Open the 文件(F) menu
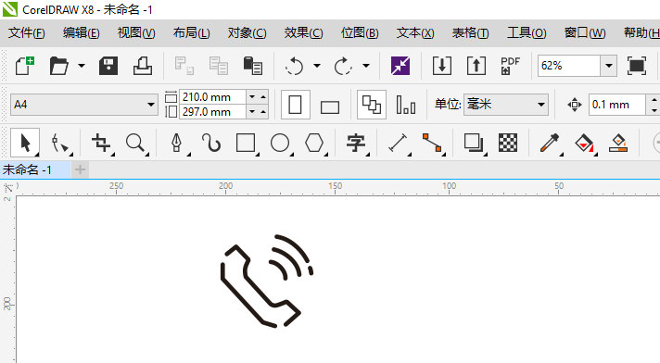660x363 pixels. point(27,32)
